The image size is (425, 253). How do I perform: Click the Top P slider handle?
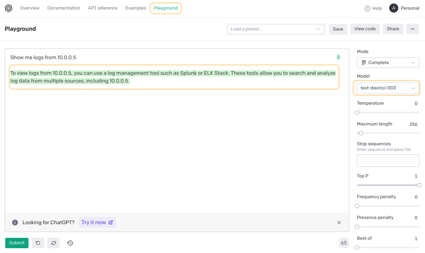point(419,185)
